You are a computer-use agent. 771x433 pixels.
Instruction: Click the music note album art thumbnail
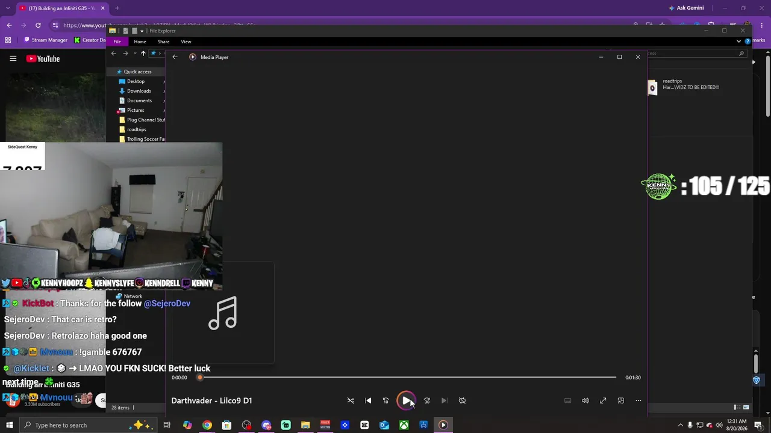(223, 313)
